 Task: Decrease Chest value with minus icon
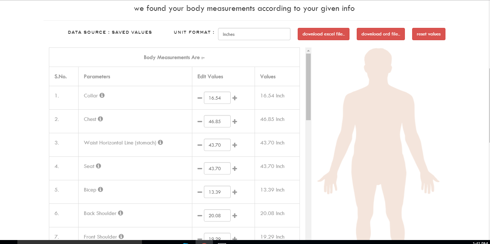coord(200,122)
